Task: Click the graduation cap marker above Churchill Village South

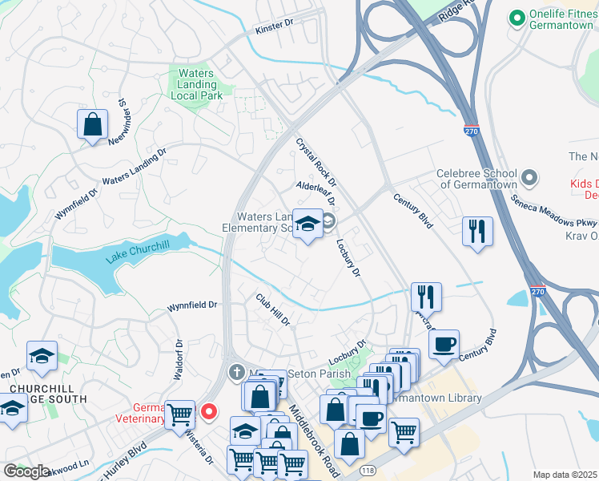Action: pos(42,358)
